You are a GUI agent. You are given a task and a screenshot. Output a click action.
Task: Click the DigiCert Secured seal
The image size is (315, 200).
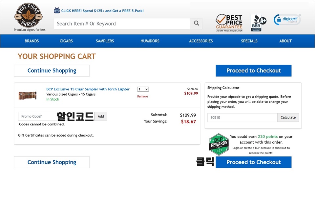tap(287, 20)
